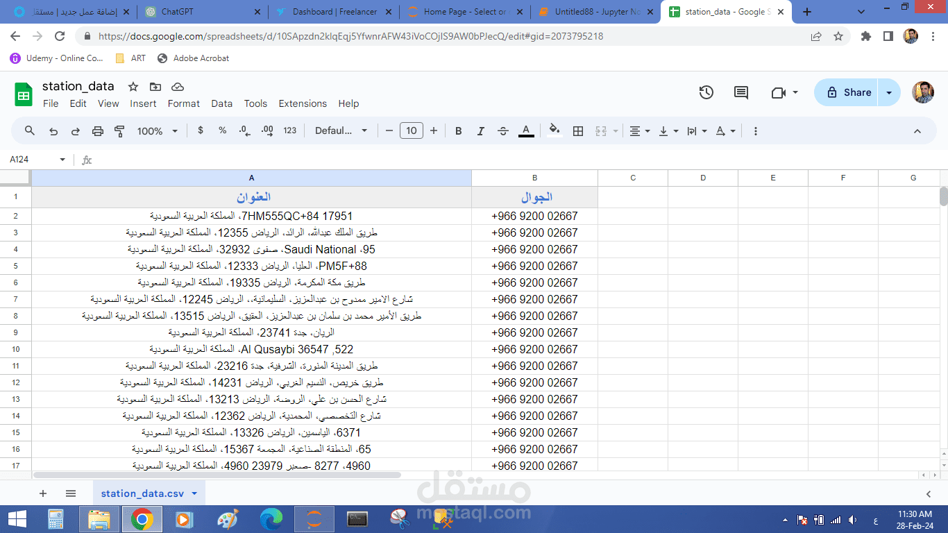The height and width of the screenshot is (533, 948).
Task: Open the Tools menu
Action: coord(255,103)
